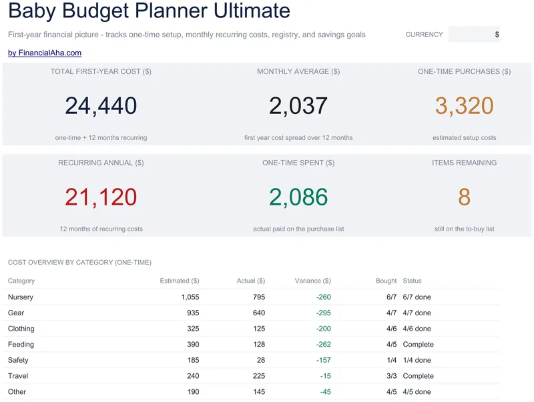The width and height of the screenshot is (534, 402).
Task: Click the ONE-TIME PURCHASES ($) heading
Action: (x=464, y=71)
